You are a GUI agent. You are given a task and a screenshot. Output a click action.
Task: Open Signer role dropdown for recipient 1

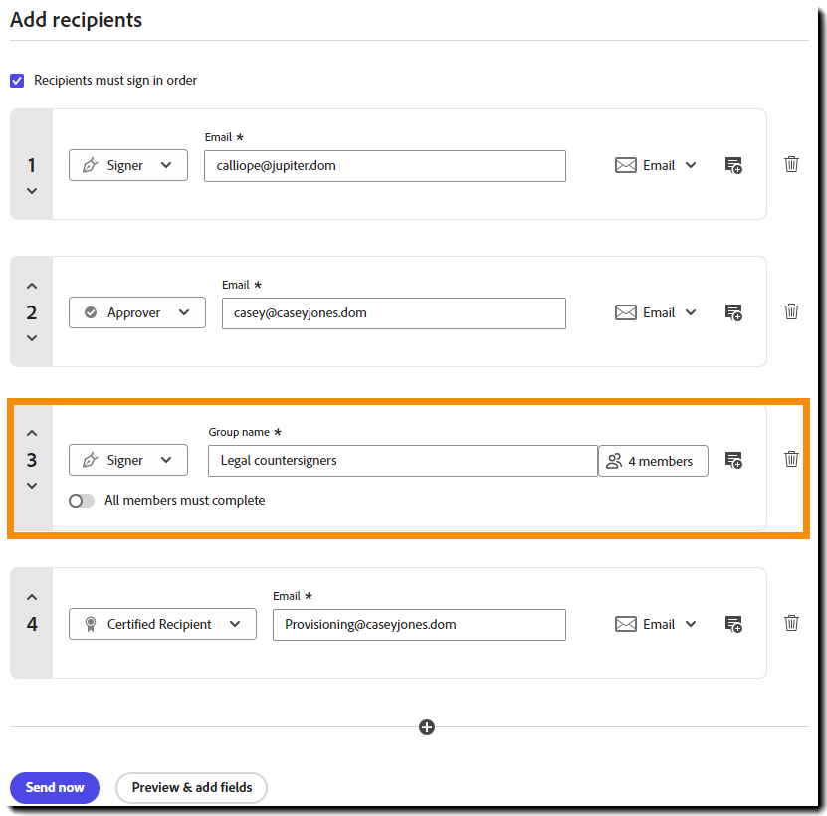tap(128, 165)
